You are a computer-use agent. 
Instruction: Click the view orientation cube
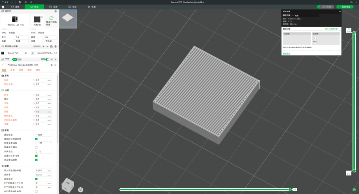pos(68,185)
